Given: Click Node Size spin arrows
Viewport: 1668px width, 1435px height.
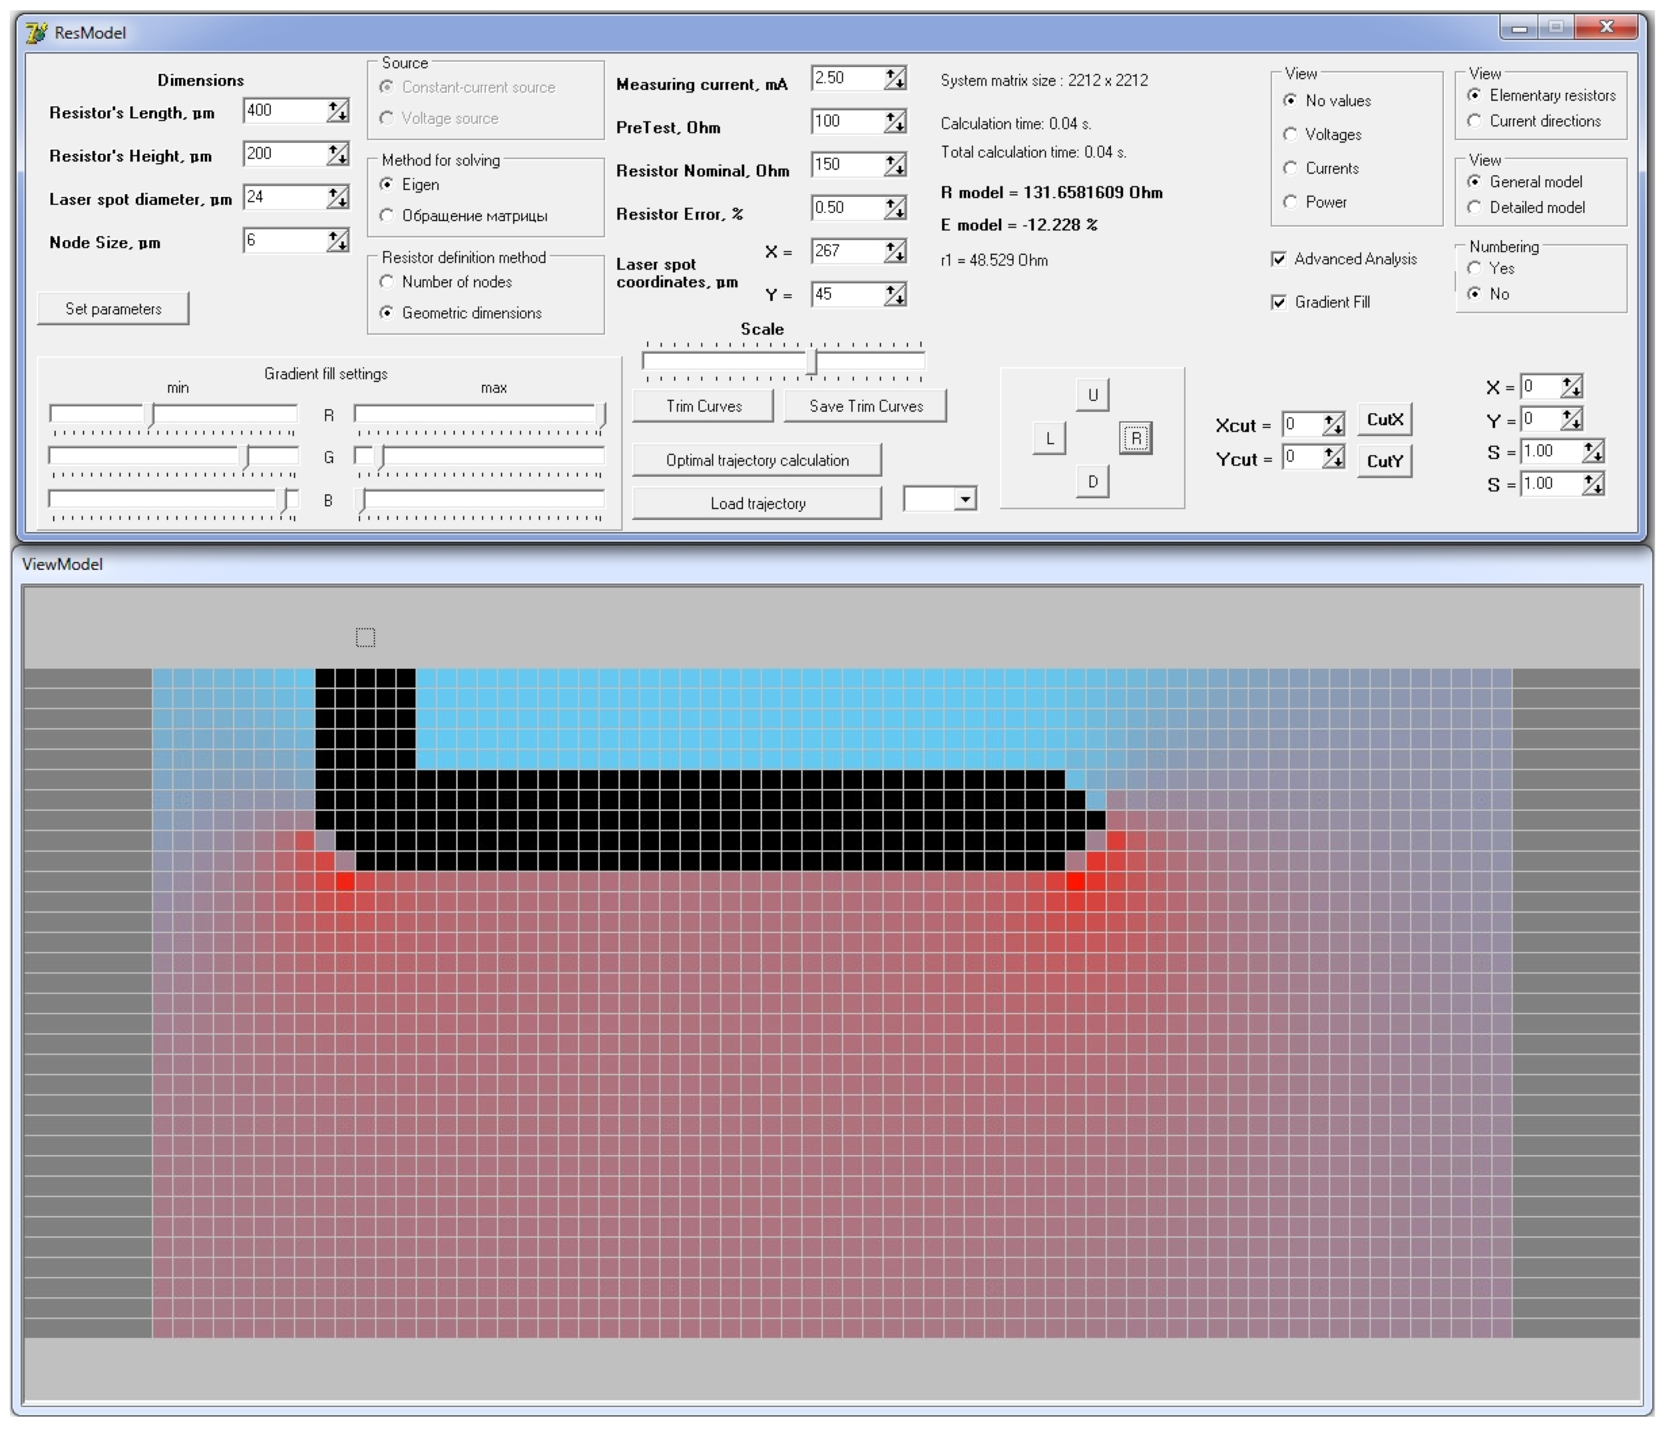Looking at the screenshot, I should tap(338, 241).
